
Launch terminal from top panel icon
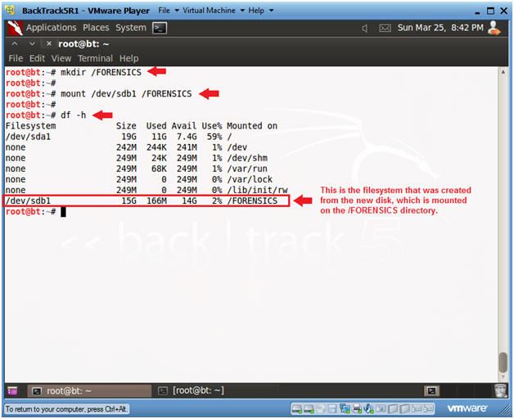click(160, 28)
